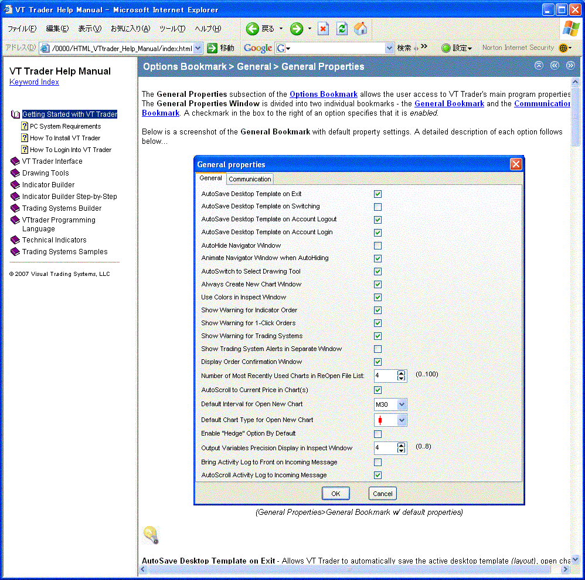
Task: Click the horizontal scrollbar thumb in help pane
Action: click(349, 569)
